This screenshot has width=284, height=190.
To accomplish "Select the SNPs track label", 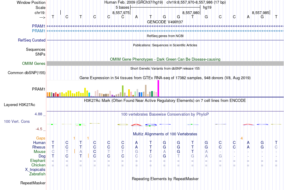I will [40, 54].
